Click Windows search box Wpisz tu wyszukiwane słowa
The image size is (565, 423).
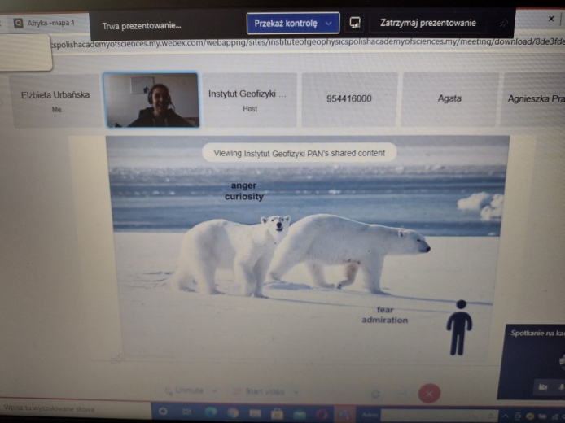75,409
